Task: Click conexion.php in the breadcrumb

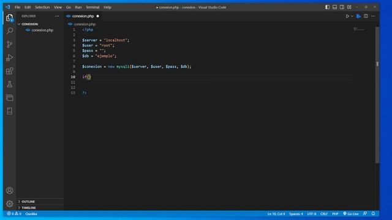Action: [x=85, y=24]
